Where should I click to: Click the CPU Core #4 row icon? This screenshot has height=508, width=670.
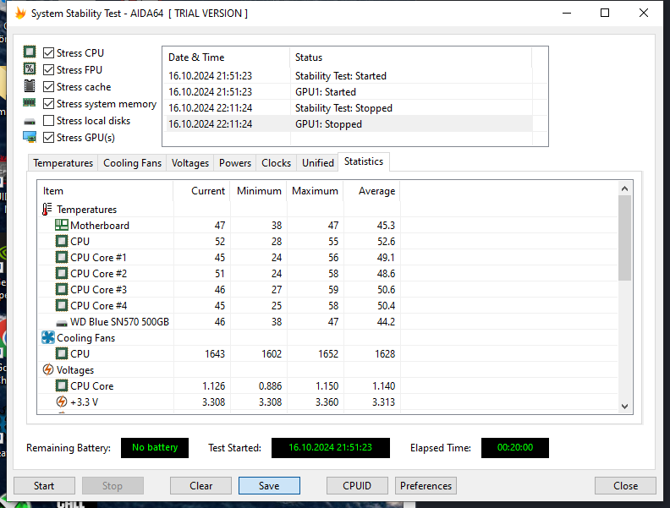point(62,306)
